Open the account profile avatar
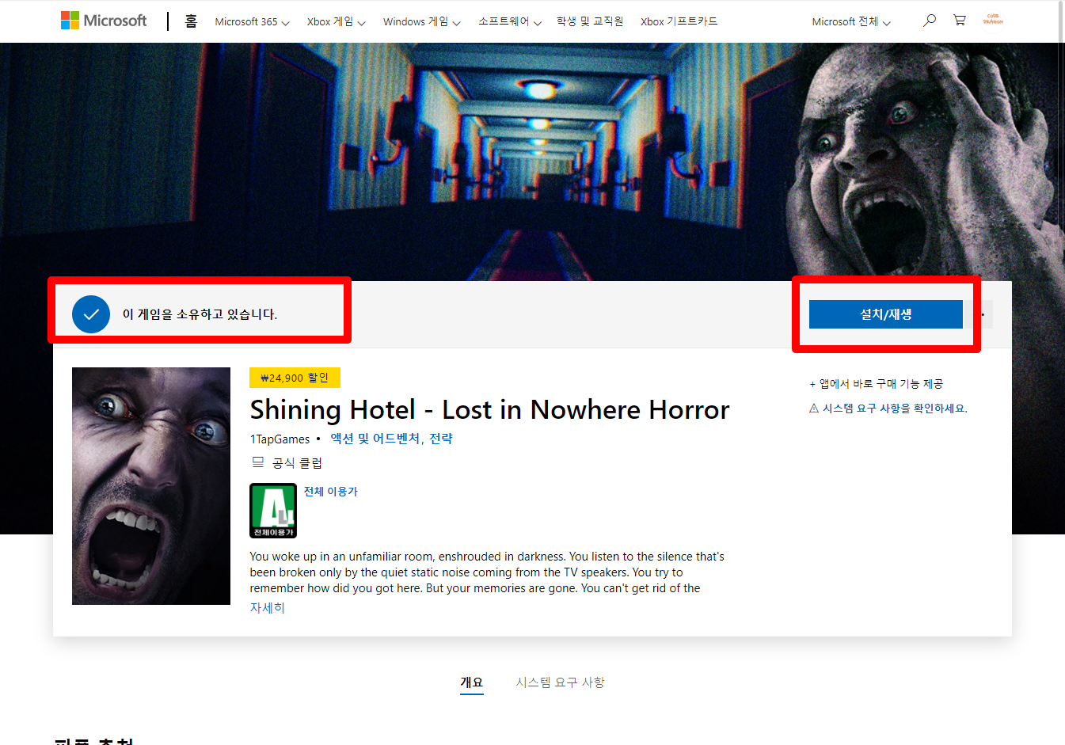The width and height of the screenshot is (1065, 745). [992, 20]
